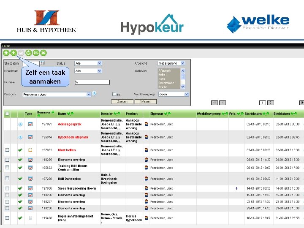The image size is (304, 228).
Task: Select Klacht in the Taaktype list
Action: tap(163, 87)
